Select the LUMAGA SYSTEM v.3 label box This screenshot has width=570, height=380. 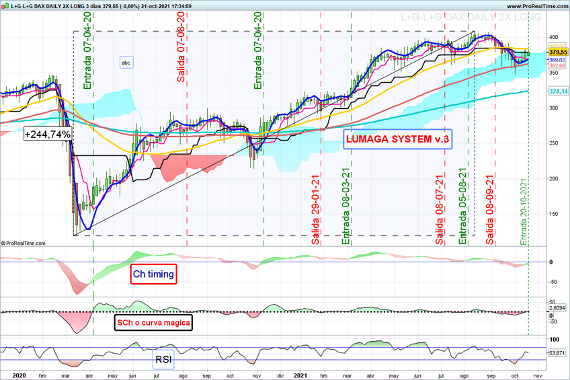398,139
